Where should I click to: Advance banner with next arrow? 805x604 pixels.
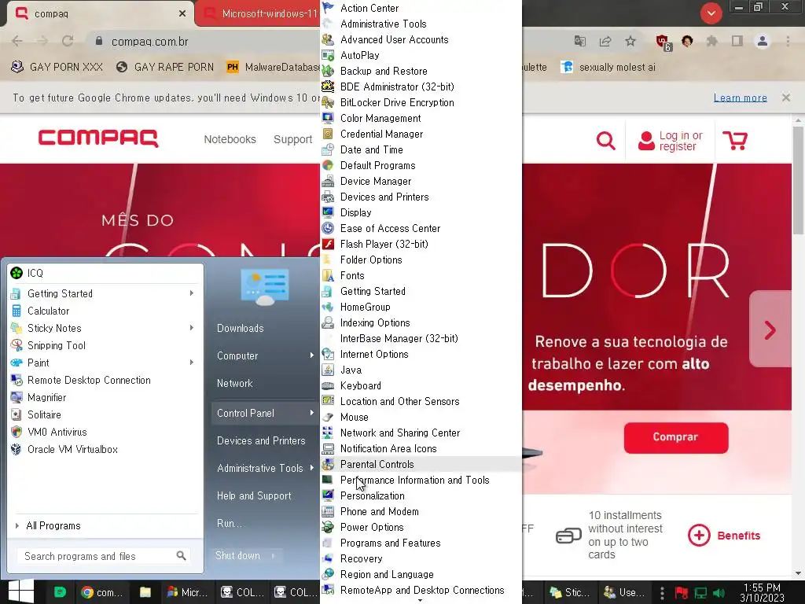coord(770,330)
